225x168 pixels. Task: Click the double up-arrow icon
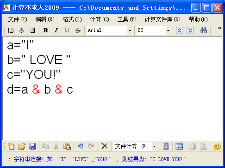(x=180, y=30)
